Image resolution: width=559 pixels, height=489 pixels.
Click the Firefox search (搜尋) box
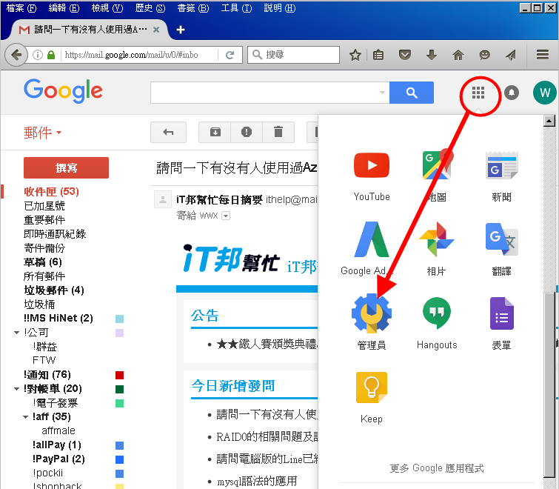click(x=293, y=55)
